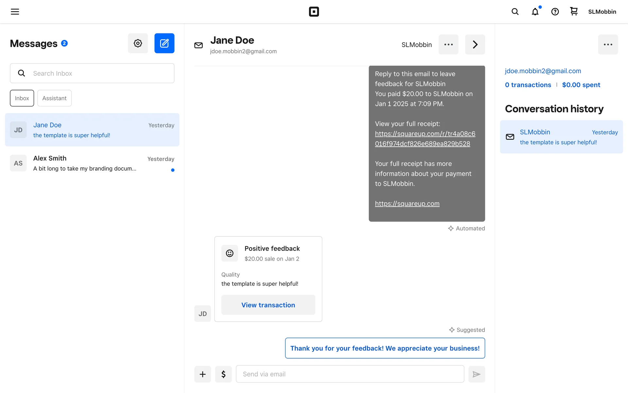Click the send arrow button

[x=477, y=374]
